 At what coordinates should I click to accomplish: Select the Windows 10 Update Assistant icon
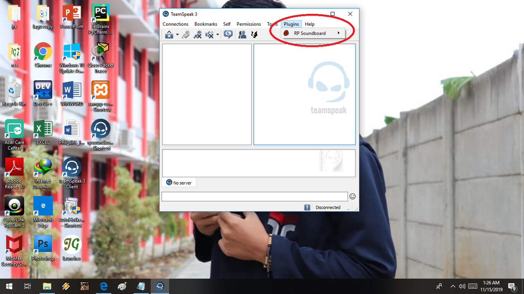pos(72,58)
